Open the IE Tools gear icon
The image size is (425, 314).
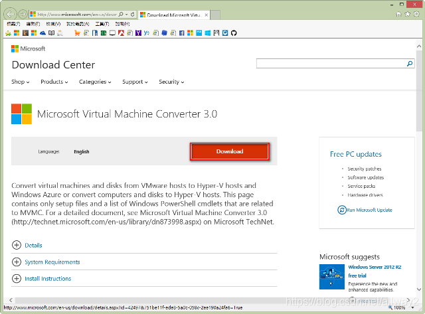click(x=416, y=14)
